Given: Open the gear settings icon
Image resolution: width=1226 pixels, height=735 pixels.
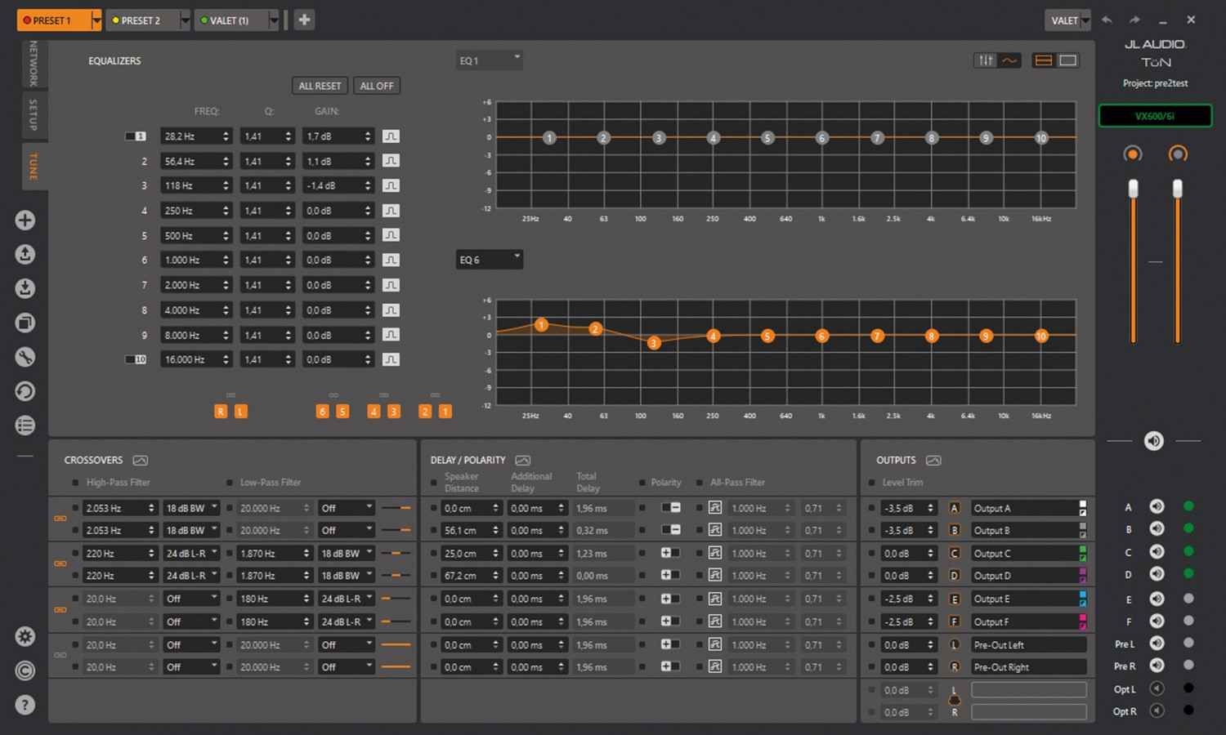Looking at the screenshot, I should pyautogui.click(x=25, y=636).
